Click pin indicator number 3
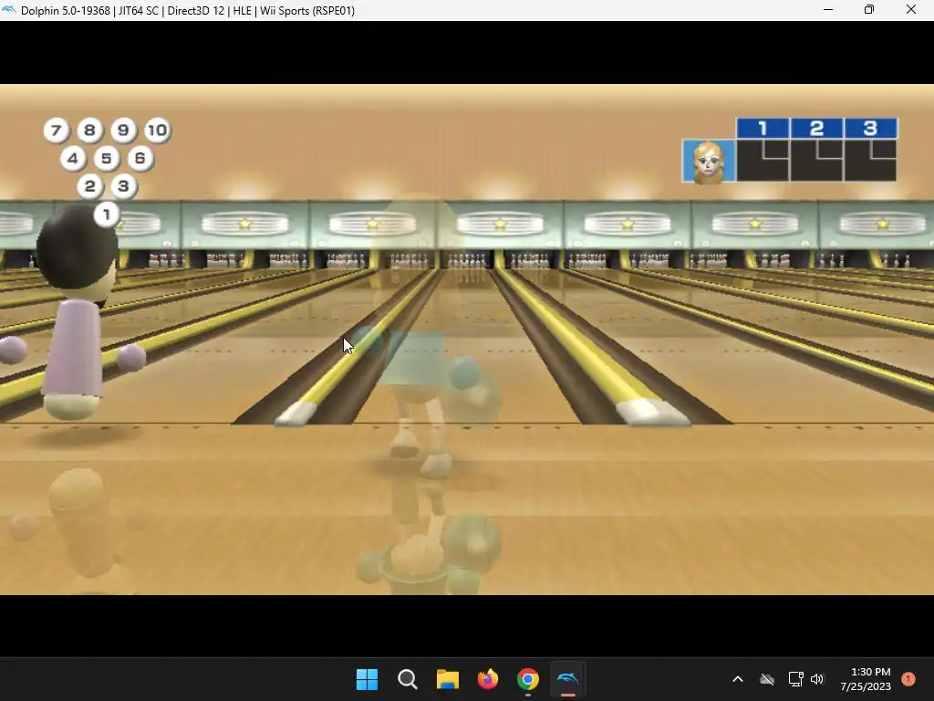934x701 pixels. pyautogui.click(x=123, y=186)
